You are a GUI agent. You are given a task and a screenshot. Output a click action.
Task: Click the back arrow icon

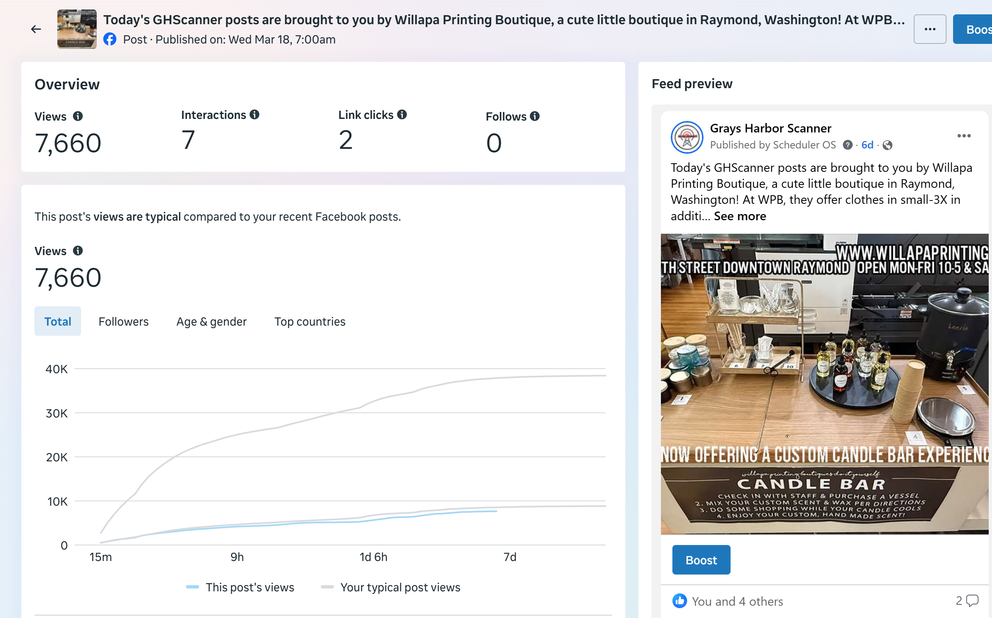click(36, 29)
